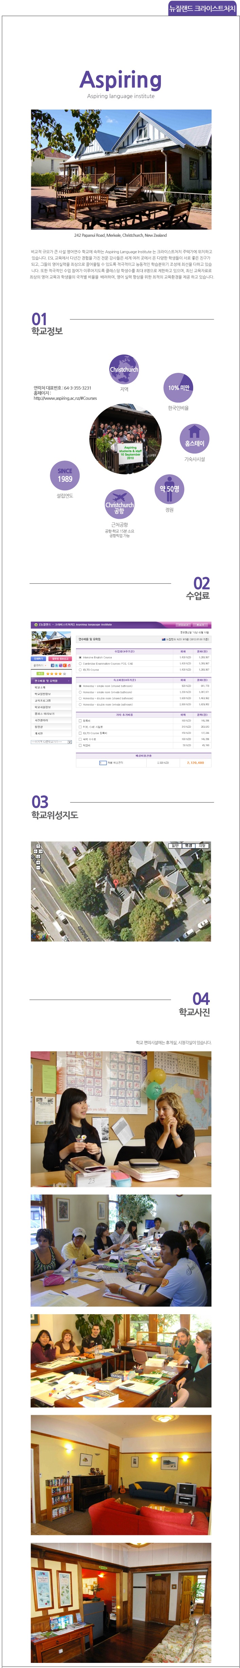Click the 뉴질랜드 크라이스트처치 header tab

pos(202,9)
